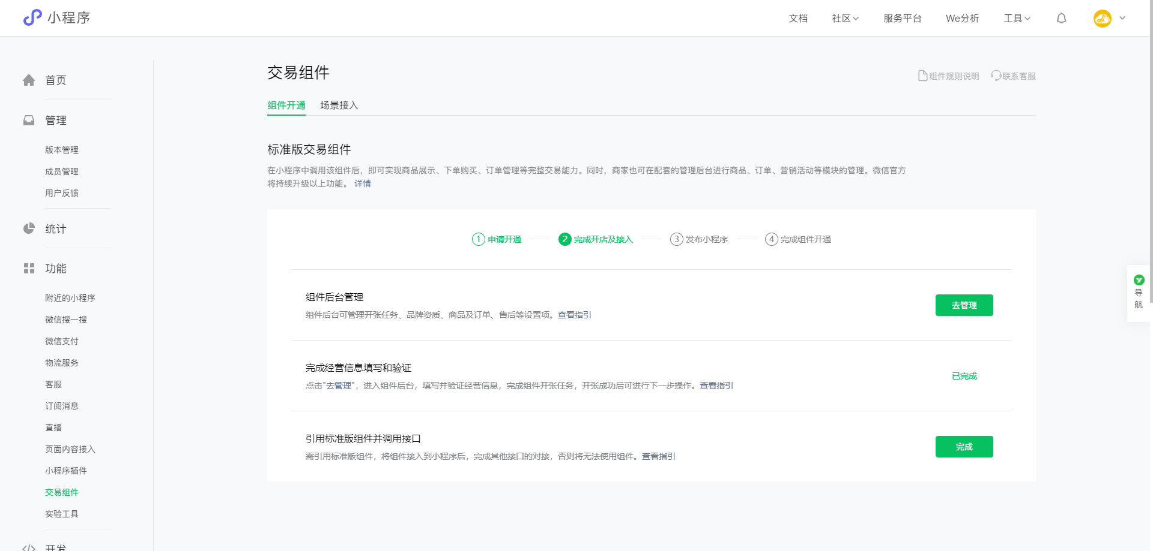1153x551 pixels.
Task: Go to 首页 in sidebar
Action: point(56,80)
